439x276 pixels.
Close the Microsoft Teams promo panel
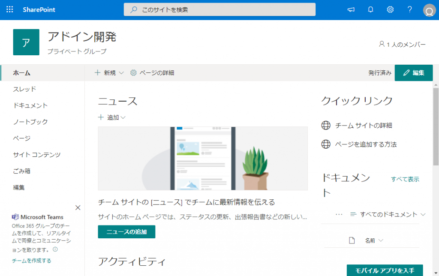click(x=78, y=208)
